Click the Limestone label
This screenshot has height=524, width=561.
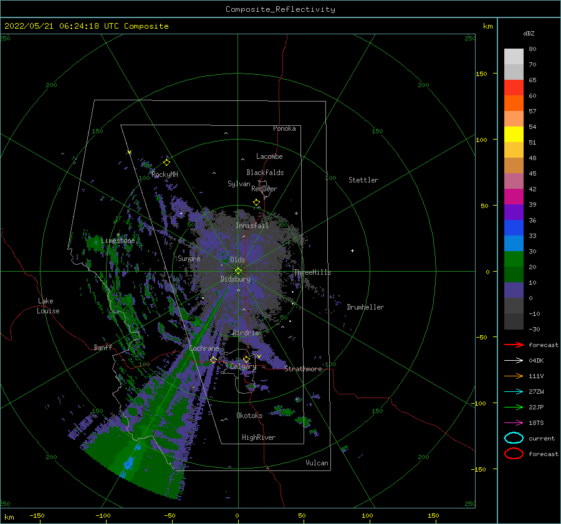coord(118,241)
